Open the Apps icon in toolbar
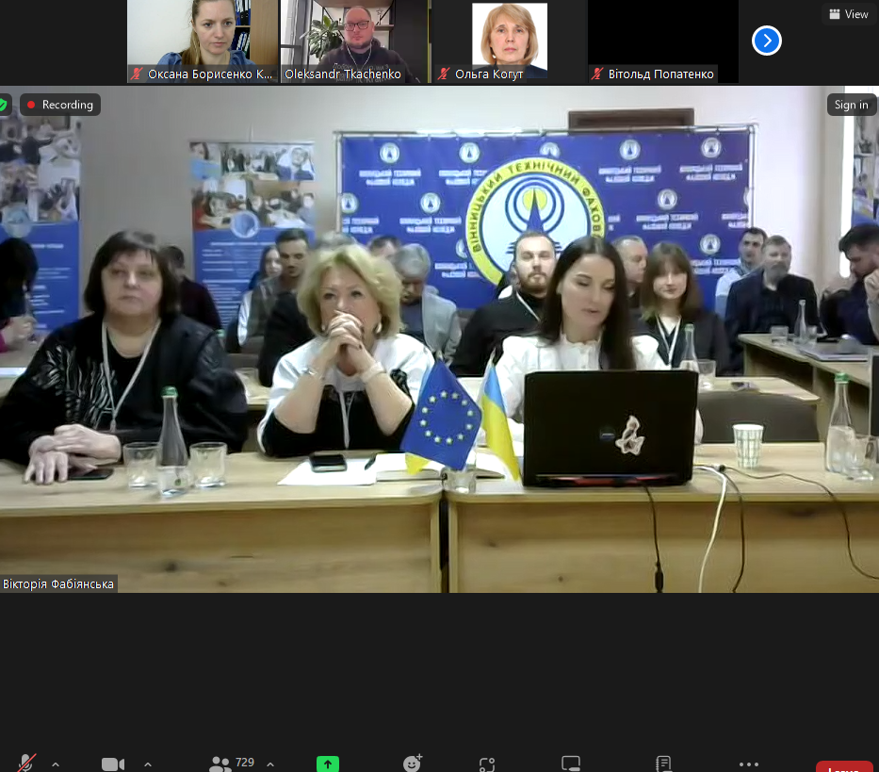 (487, 764)
